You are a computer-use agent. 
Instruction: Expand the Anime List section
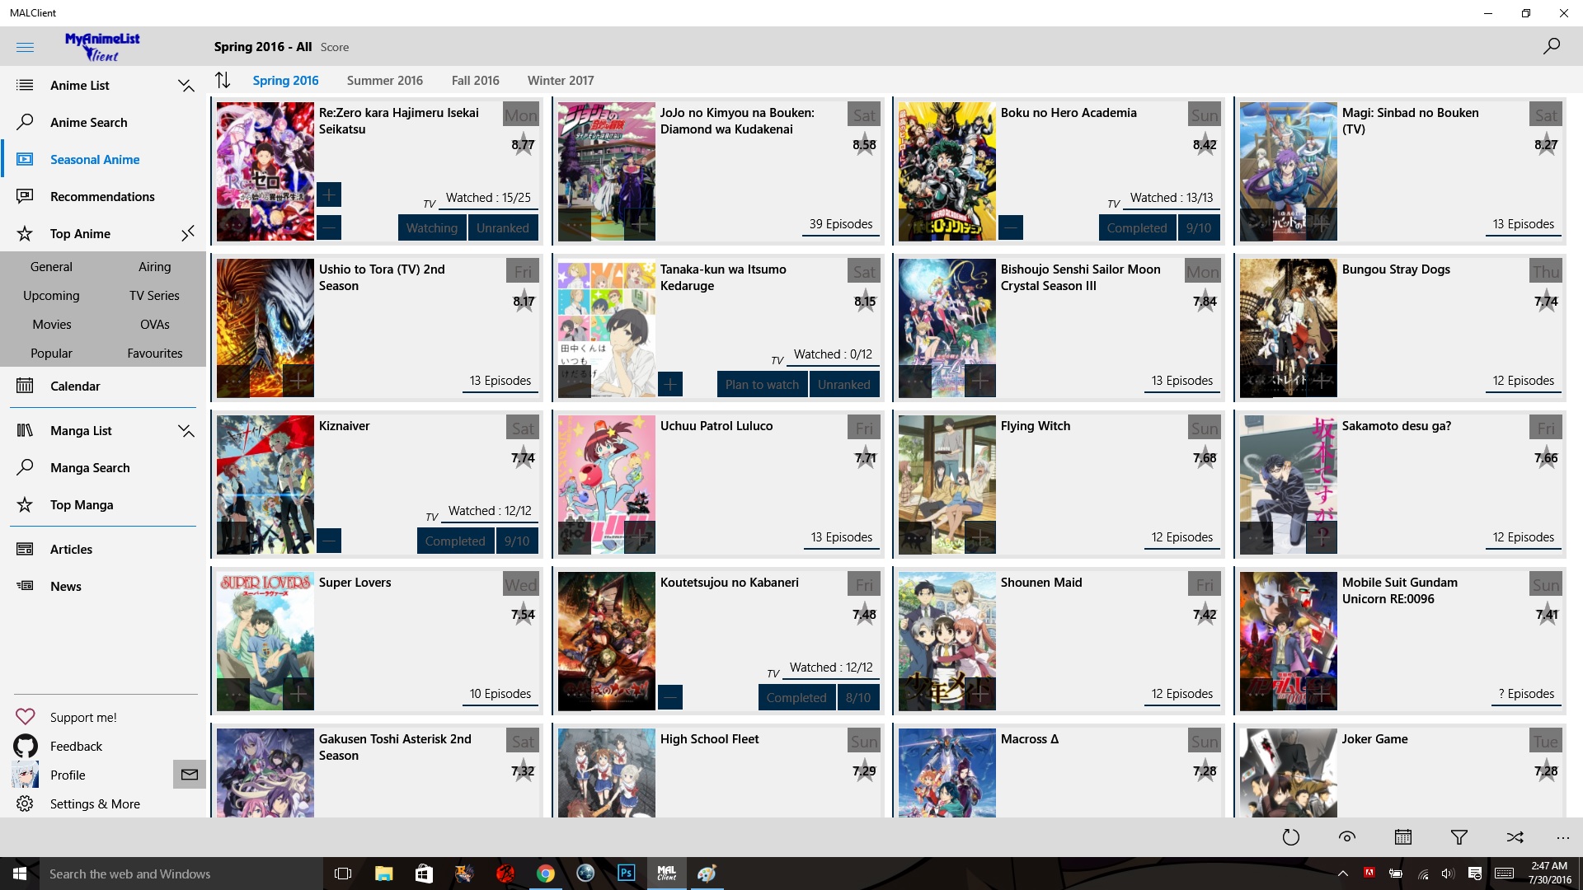(x=185, y=85)
